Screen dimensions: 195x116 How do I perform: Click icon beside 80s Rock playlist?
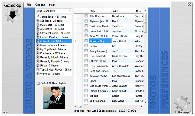click(x=38, y=21)
